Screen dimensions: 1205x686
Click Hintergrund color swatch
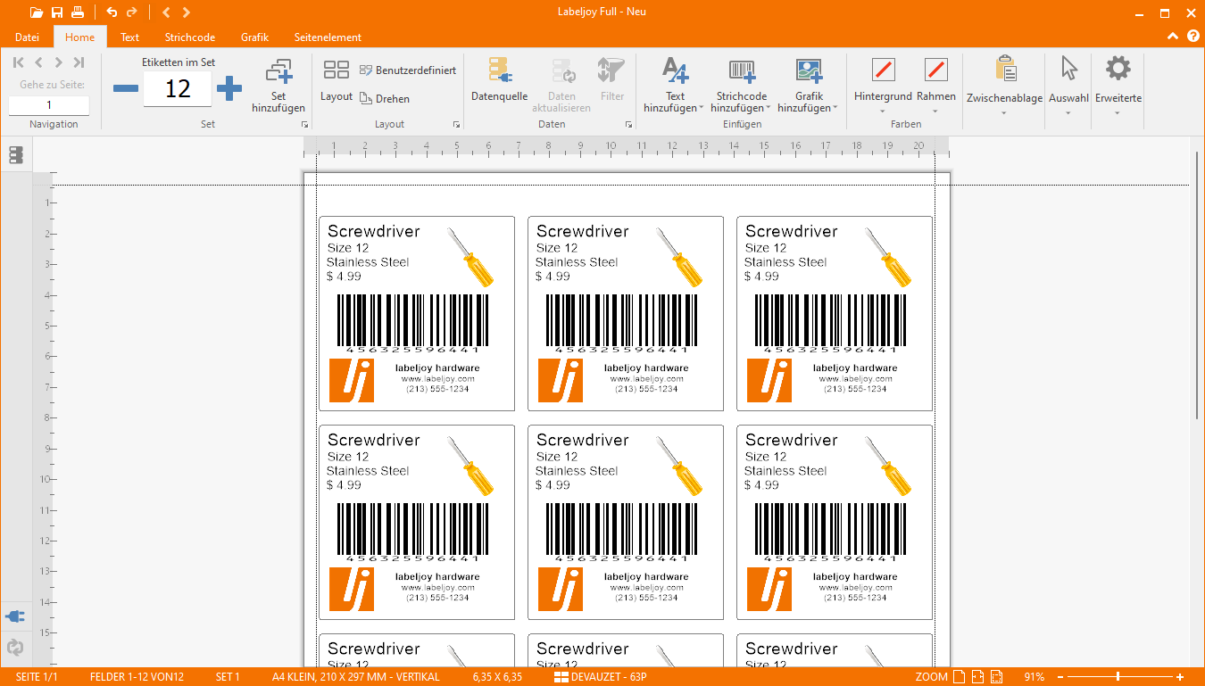[x=883, y=70]
